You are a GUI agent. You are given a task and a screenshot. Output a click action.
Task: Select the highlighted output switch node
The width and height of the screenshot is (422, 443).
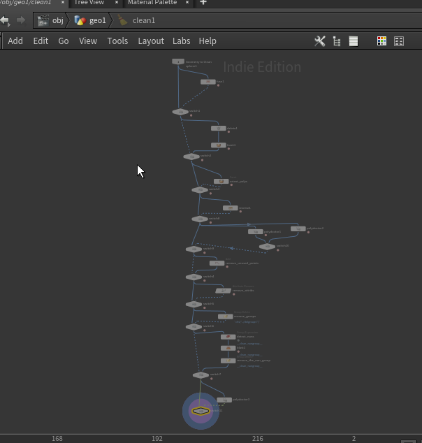click(x=201, y=411)
